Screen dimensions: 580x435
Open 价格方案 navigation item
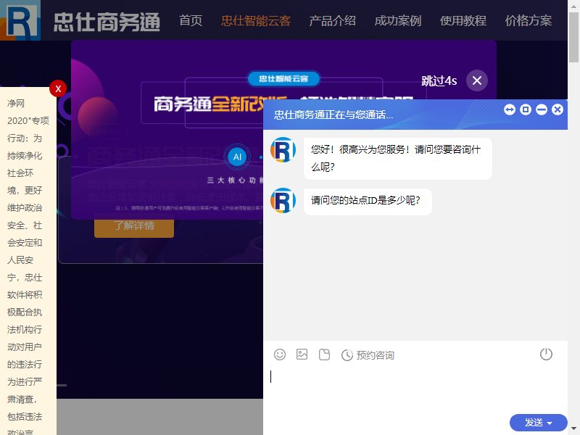[529, 20]
